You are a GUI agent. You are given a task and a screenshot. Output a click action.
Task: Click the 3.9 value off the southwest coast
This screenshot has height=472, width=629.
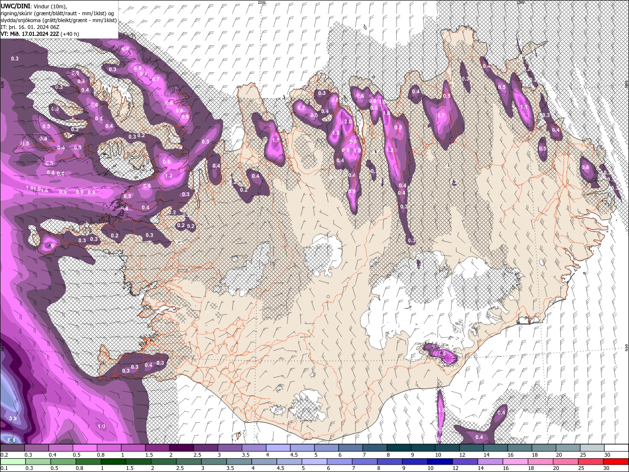13,418
